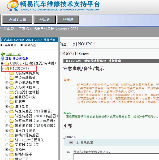Select 变速器控制拉索 tree item

(x=27, y=145)
